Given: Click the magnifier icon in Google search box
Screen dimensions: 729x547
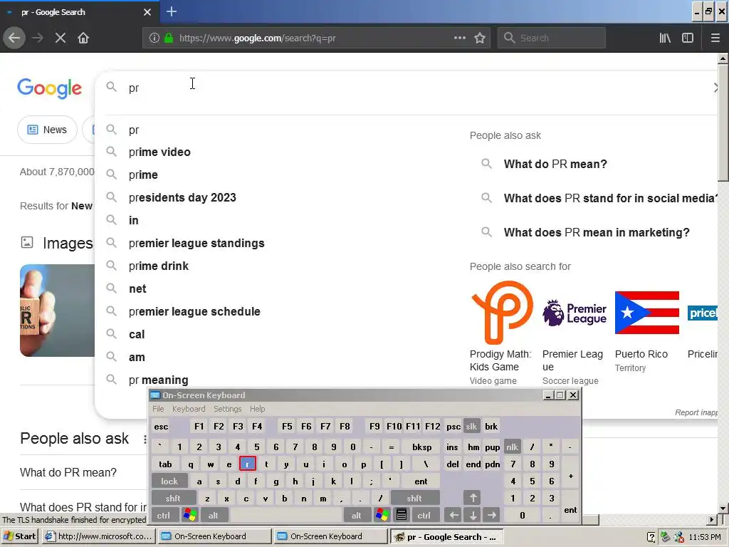Looking at the screenshot, I should [x=111, y=87].
